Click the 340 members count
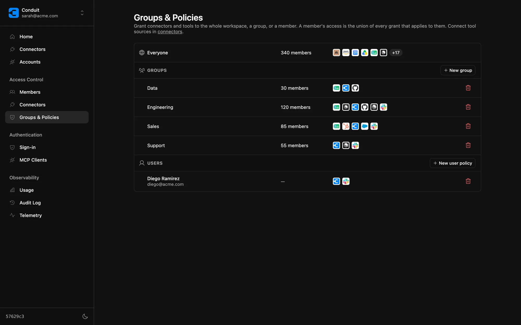The width and height of the screenshot is (521, 325). pyautogui.click(x=296, y=53)
